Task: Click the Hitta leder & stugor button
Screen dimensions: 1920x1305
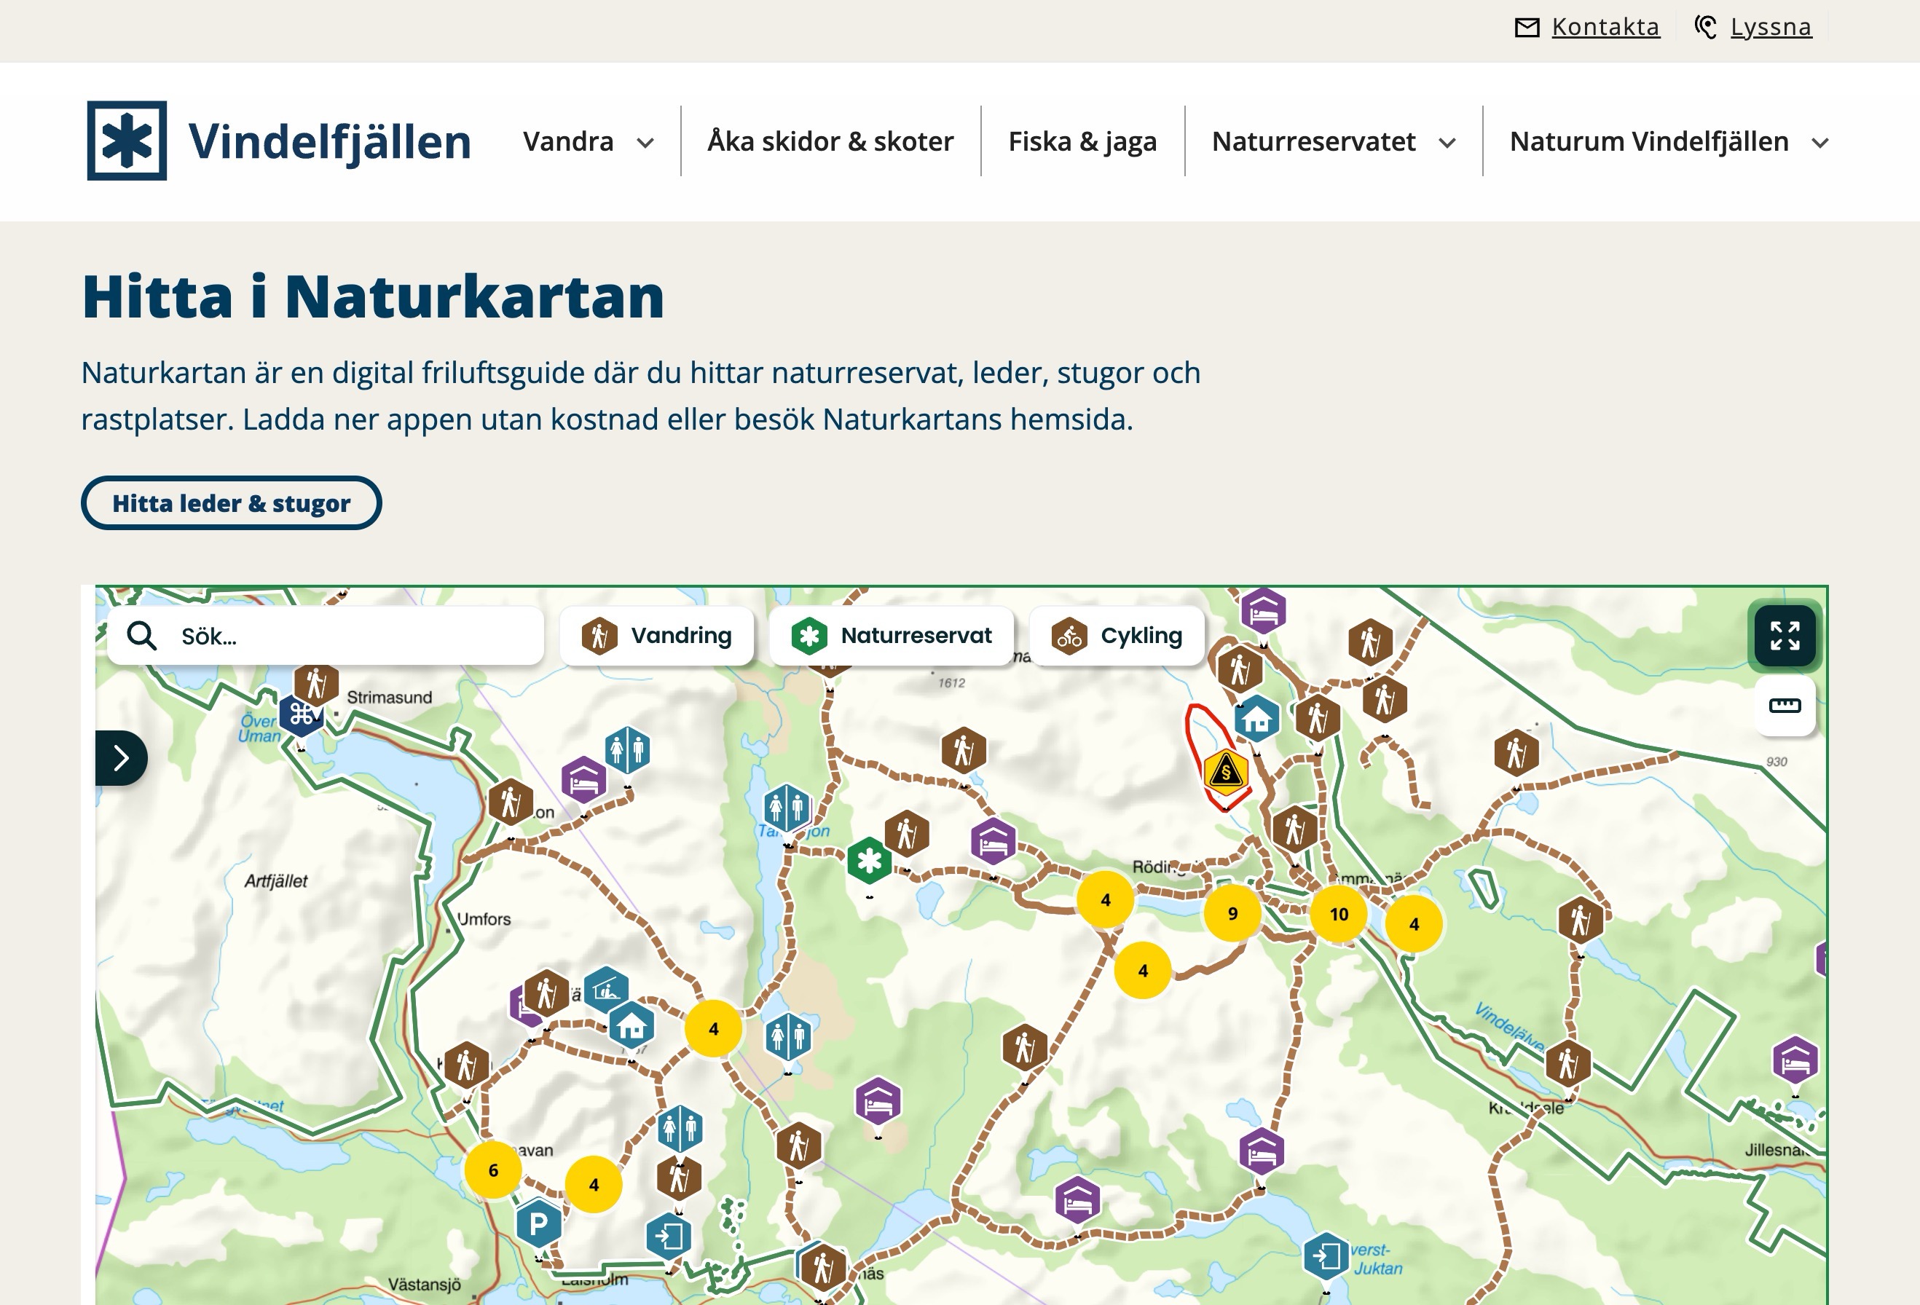Action: [232, 503]
